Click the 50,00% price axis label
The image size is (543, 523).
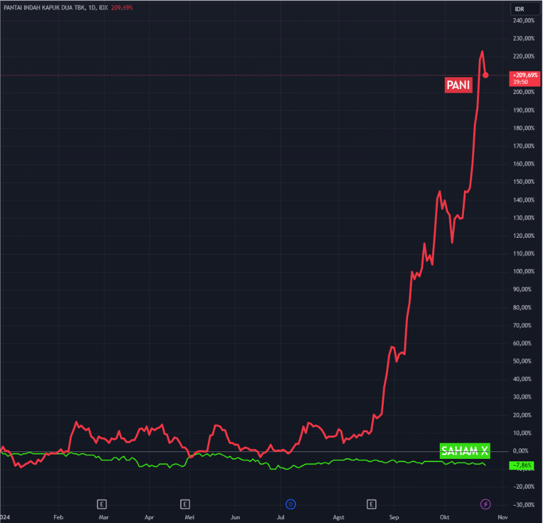[522, 362]
